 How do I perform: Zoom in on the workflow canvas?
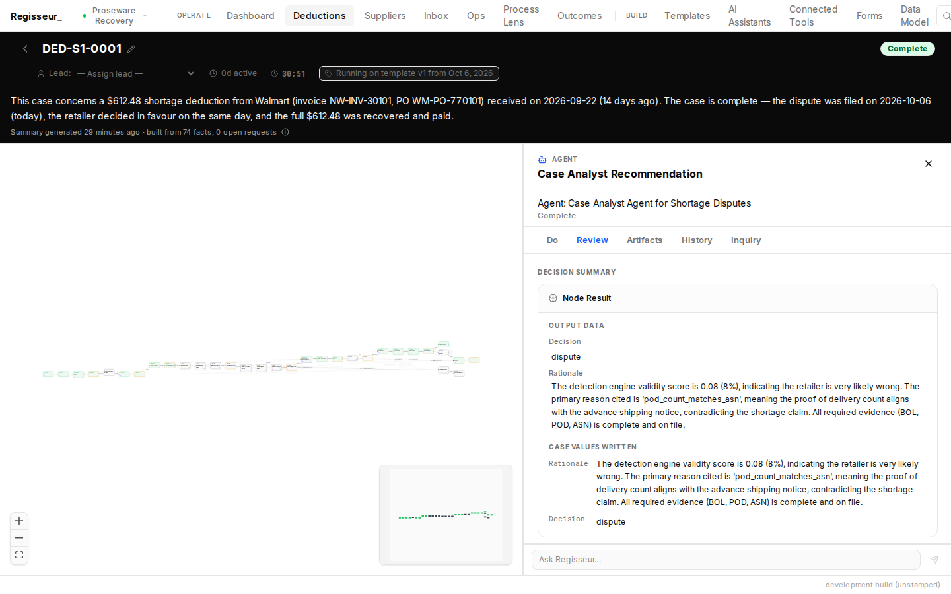[x=19, y=521]
